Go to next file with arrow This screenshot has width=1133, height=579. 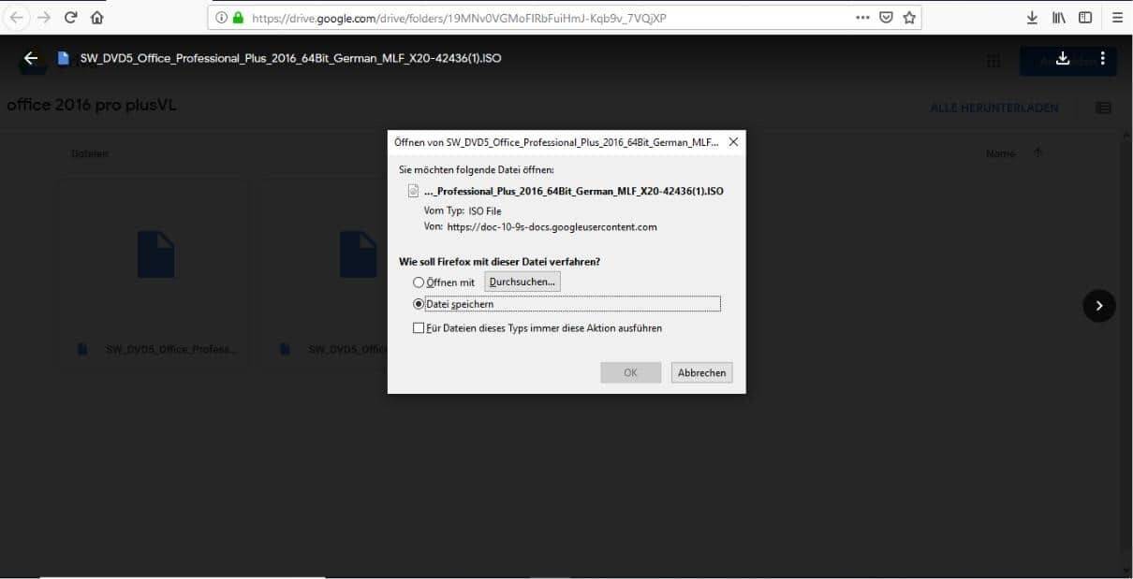pos(1098,305)
